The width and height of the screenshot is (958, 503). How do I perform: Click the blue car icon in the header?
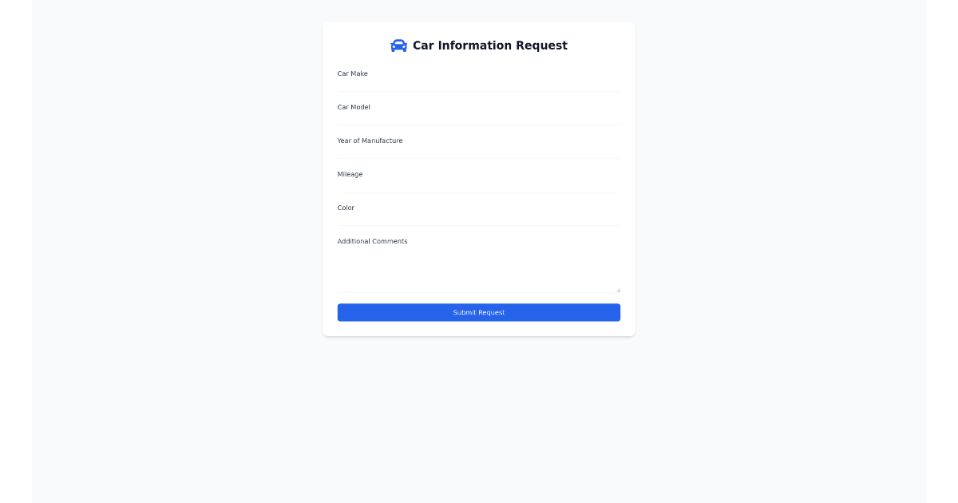(398, 46)
